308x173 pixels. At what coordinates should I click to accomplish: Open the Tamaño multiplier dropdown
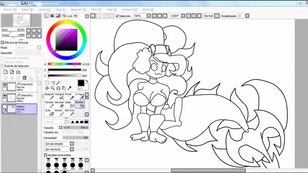click(x=61, y=128)
